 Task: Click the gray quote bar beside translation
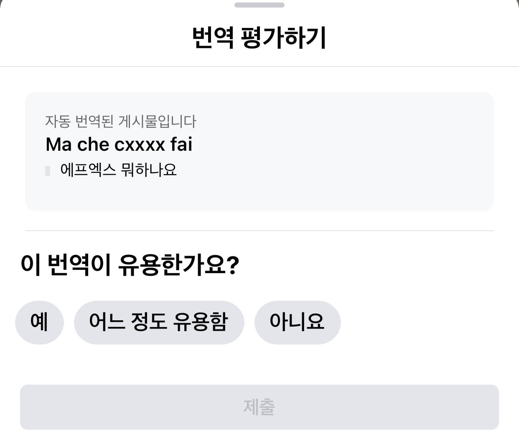point(48,170)
